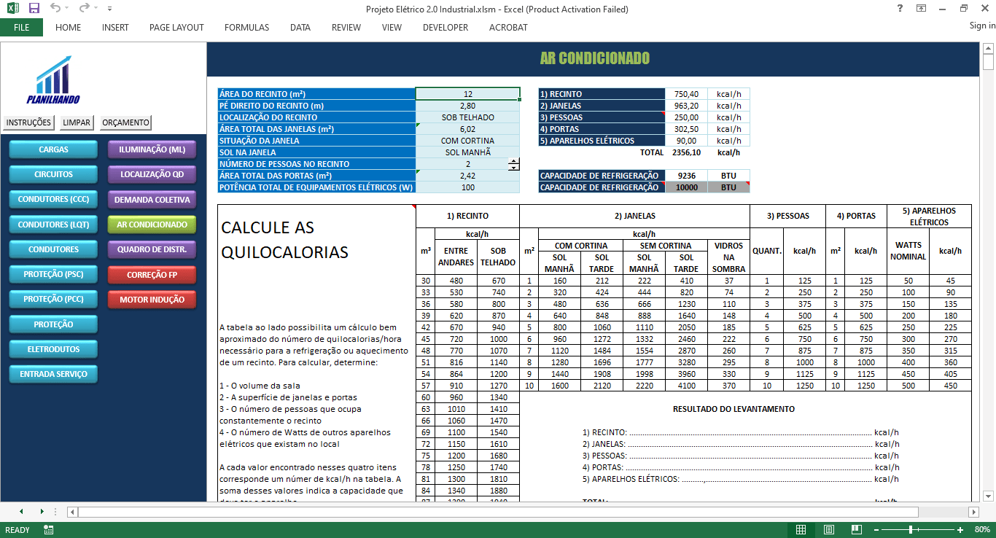Select the COM CORTINA window situation cell
Viewport: 996px width, 538px height.
coord(467,141)
